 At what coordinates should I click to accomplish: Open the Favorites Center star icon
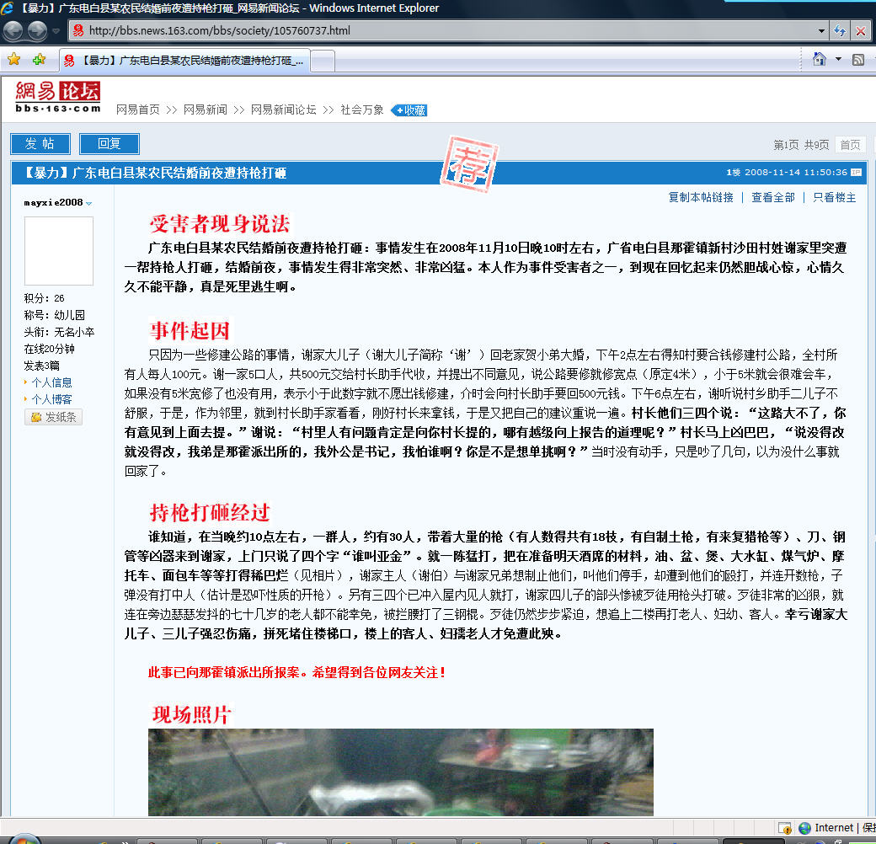tap(14, 60)
